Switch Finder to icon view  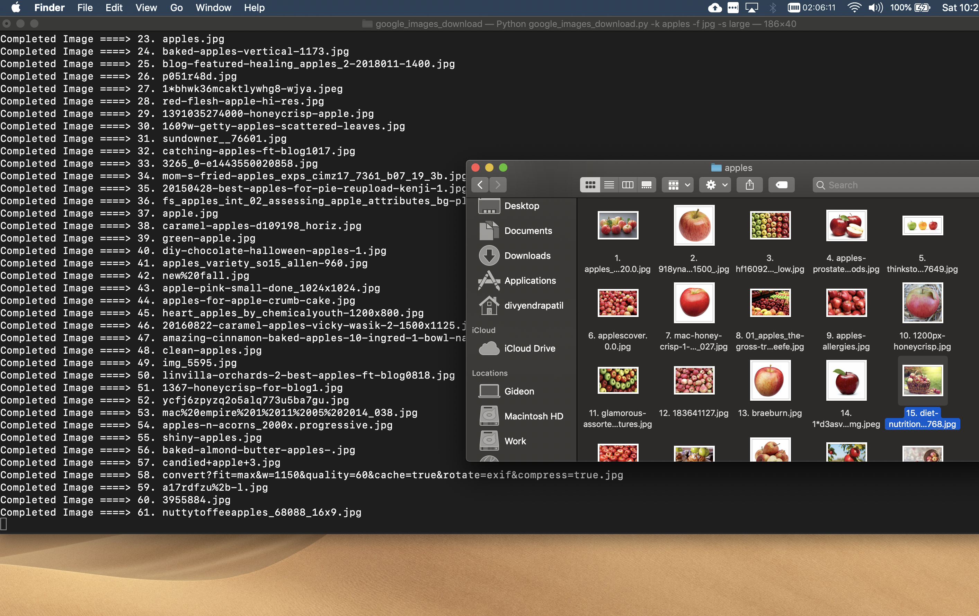590,185
